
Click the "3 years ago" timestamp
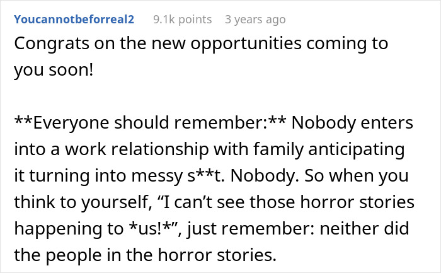point(255,20)
